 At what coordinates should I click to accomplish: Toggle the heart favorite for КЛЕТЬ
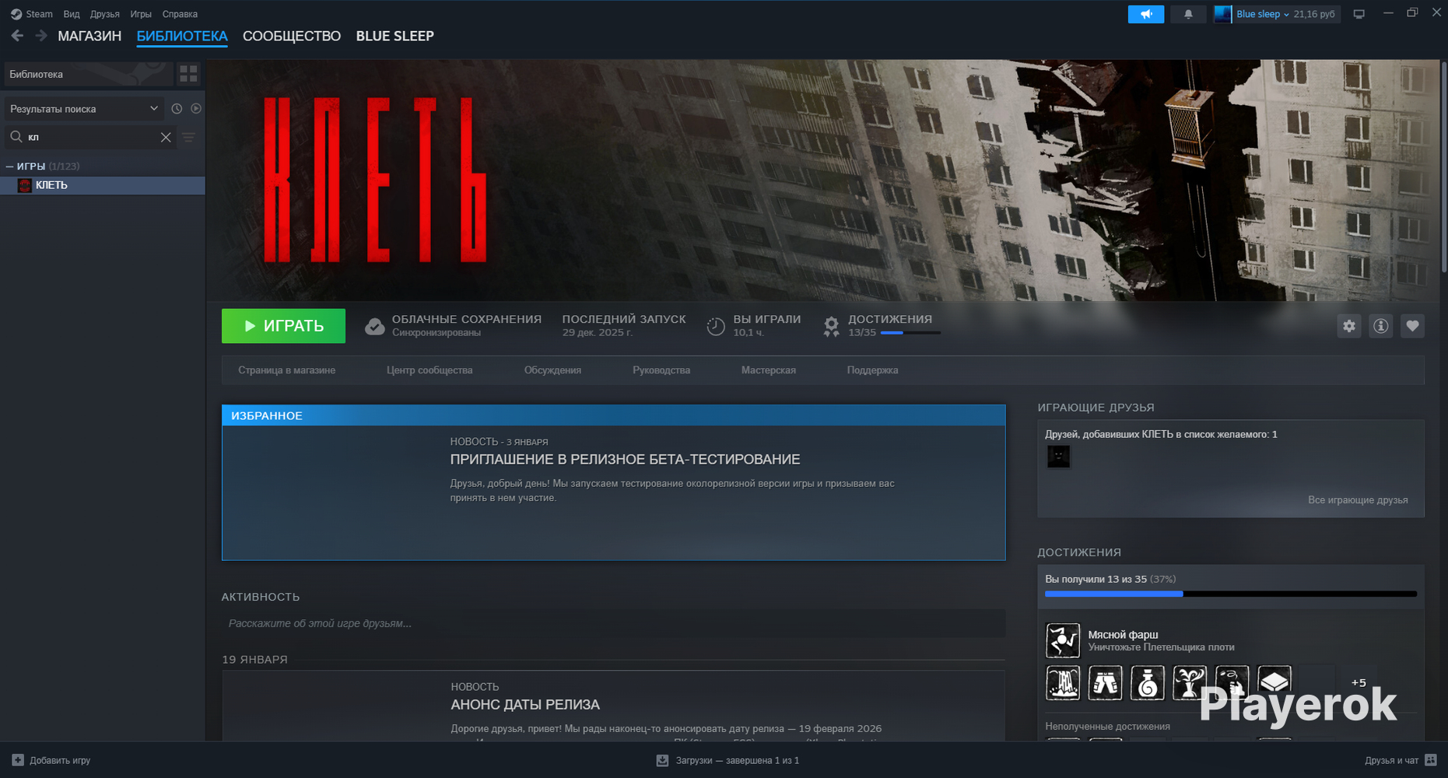pyautogui.click(x=1413, y=326)
